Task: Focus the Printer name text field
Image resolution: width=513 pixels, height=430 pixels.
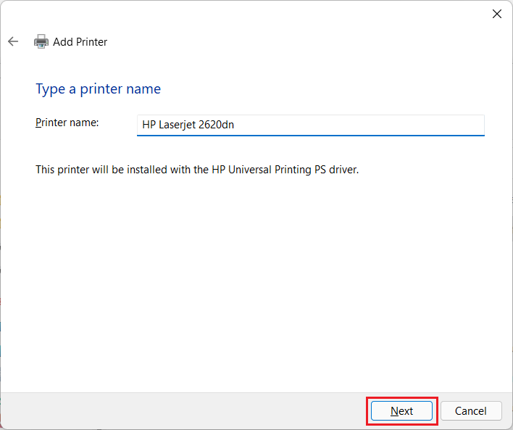Action: point(310,125)
